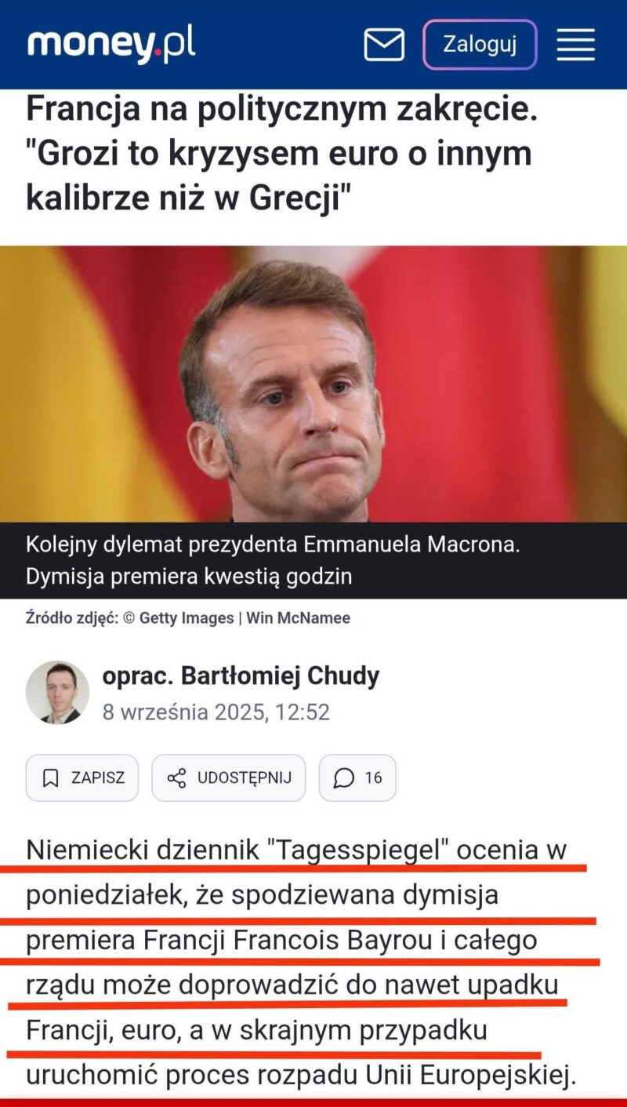Open author profile Bartłomiej Chudy
The width and height of the screenshot is (627, 1107).
pyautogui.click(x=241, y=675)
